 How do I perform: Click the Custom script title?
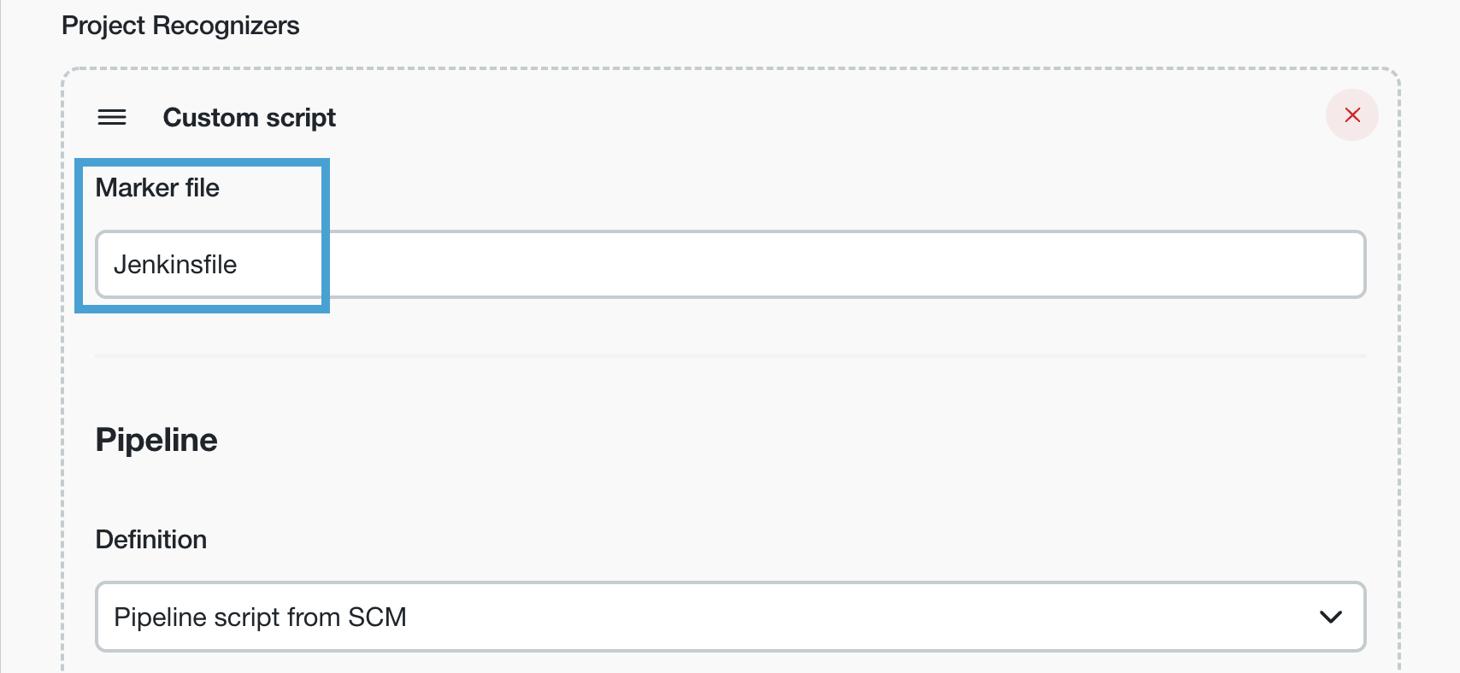249,117
